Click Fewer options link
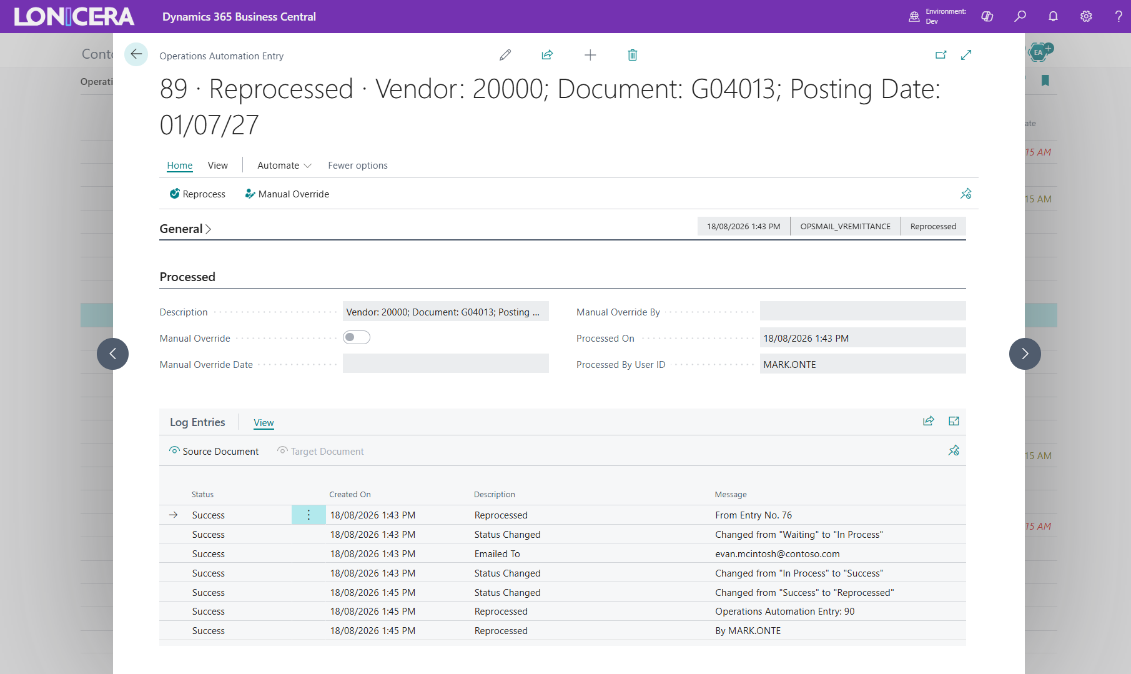 (358, 166)
